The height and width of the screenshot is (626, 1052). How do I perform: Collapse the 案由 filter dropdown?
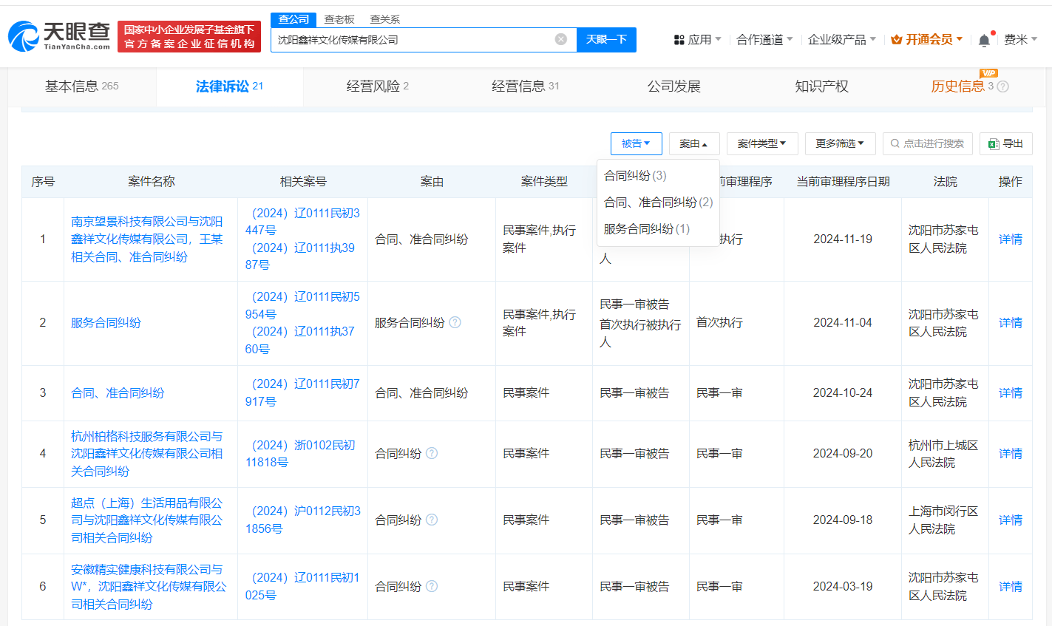(x=694, y=143)
